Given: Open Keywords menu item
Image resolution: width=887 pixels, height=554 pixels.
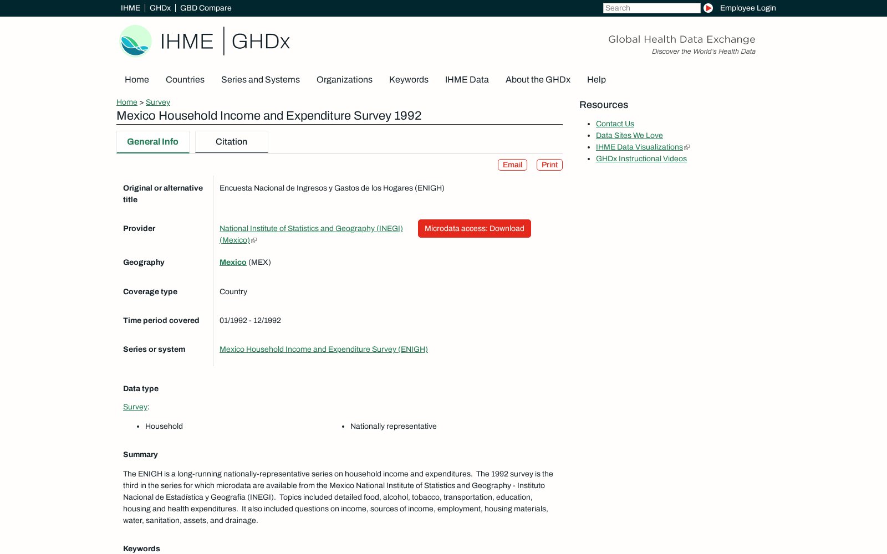Looking at the screenshot, I should pos(409,79).
